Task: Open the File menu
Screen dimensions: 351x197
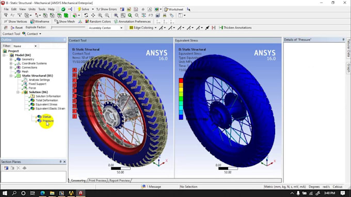Action: coord(6,9)
